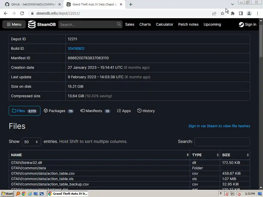Open the muted volume tray icon
Screen dimensions: 263x197
point(238,194)
